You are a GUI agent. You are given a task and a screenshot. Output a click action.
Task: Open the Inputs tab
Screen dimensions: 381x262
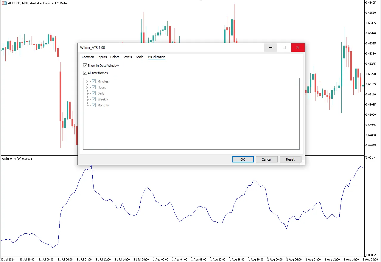click(x=102, y=57)
